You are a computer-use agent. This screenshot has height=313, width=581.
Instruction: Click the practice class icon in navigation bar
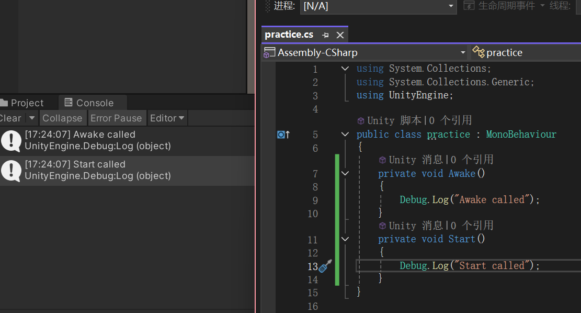[478, 52]
